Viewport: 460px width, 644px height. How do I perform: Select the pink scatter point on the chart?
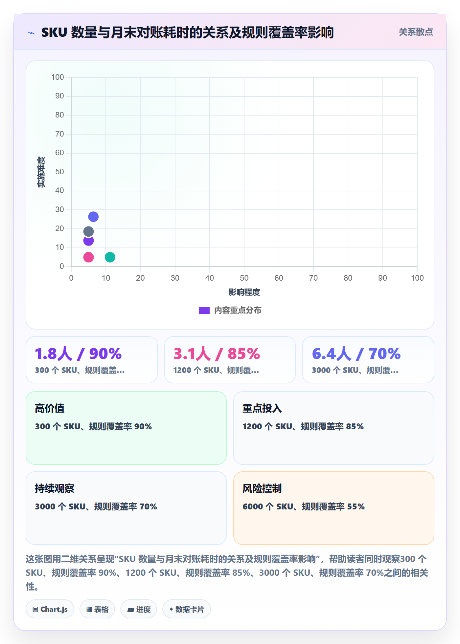88,257
